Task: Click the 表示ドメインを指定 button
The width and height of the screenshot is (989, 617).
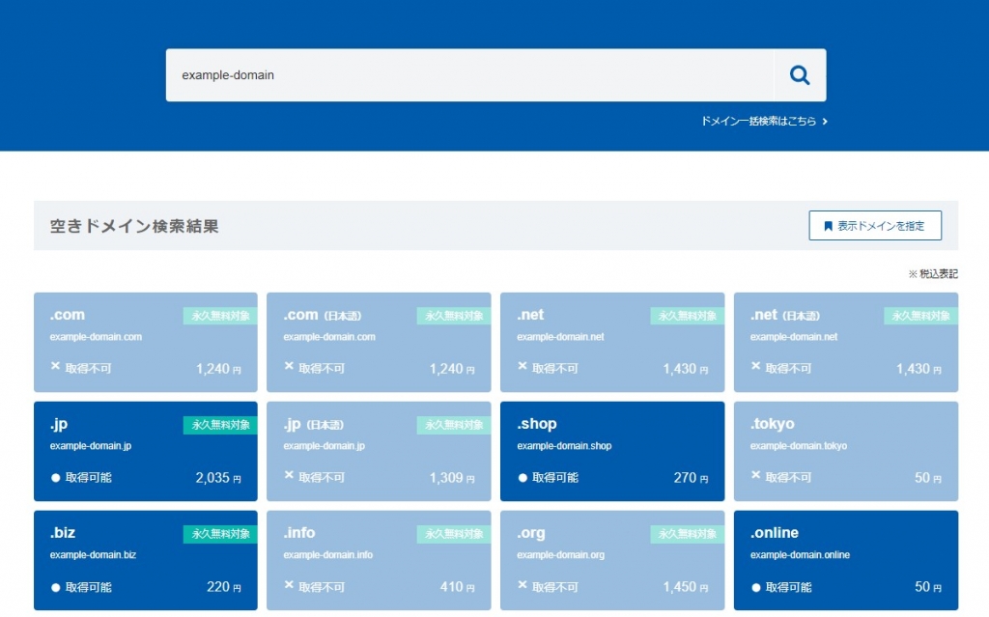Action: coord(875,226)
